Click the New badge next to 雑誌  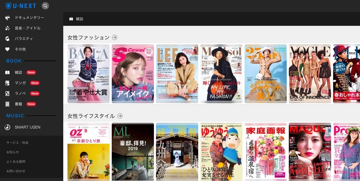click(31, 72)
